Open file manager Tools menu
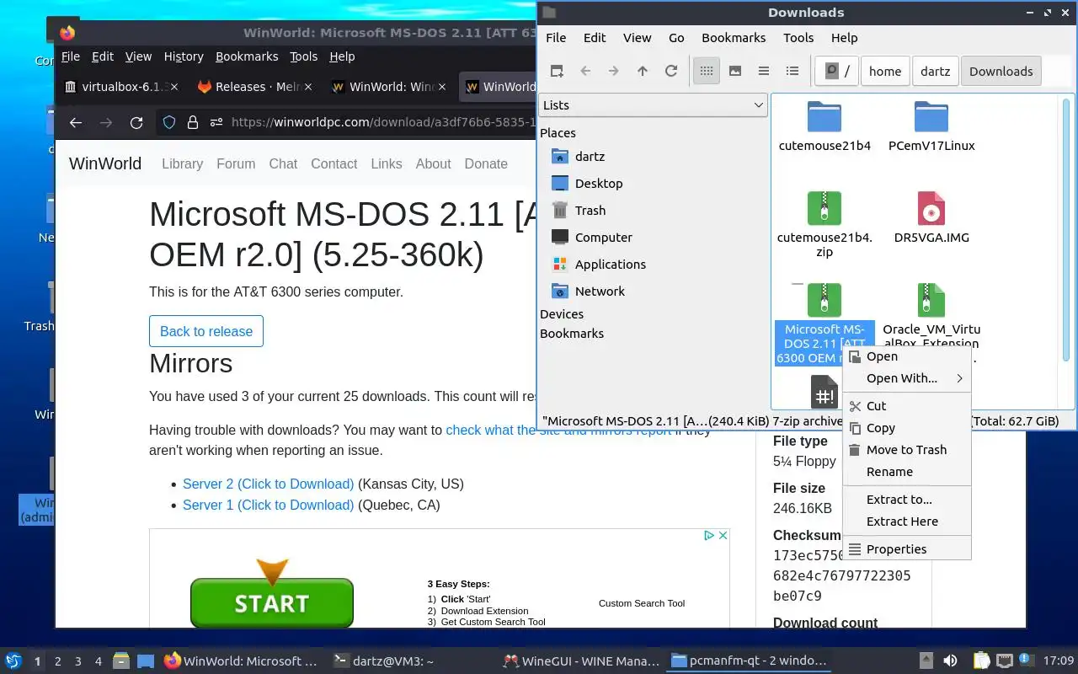This screenshot has height=674, width=1078. 798,38
